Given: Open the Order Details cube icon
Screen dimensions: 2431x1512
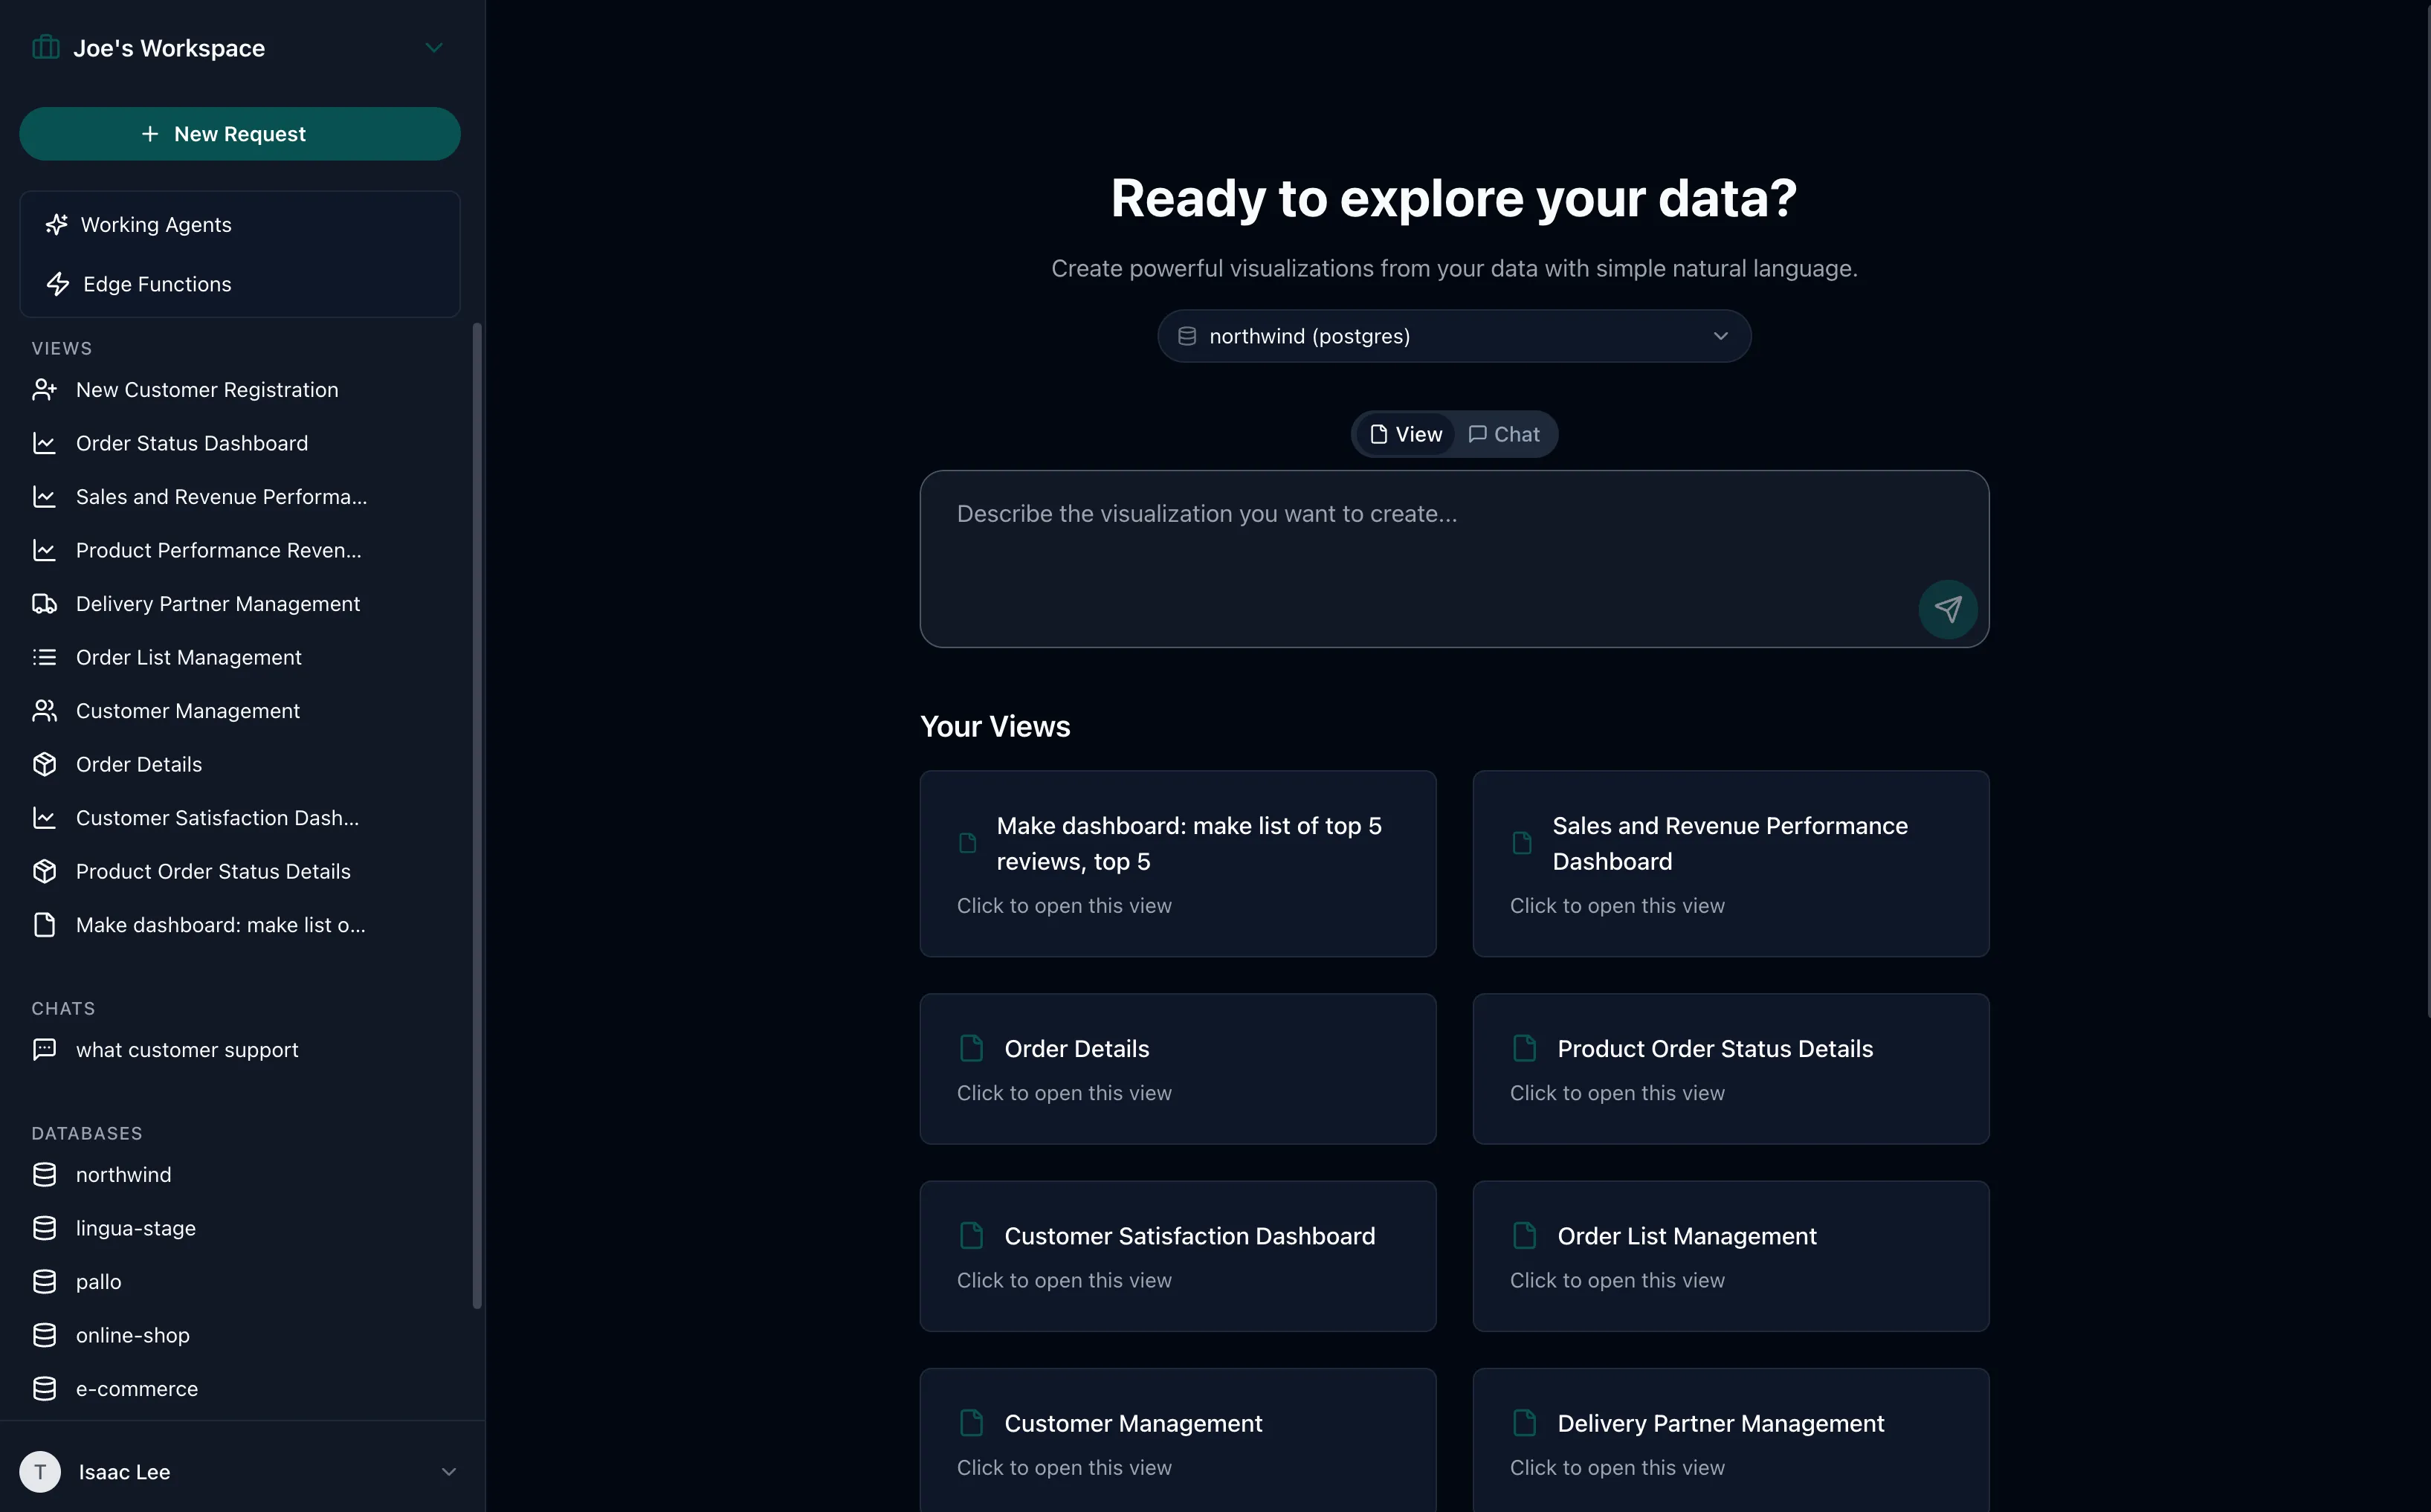Looking at the screenshot, I should coord(44,764).
